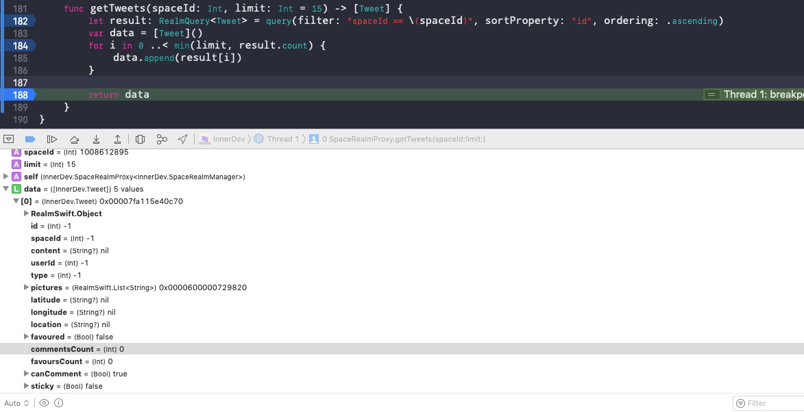The height and width of the screenshot is (412, 804).
Task: Click the Quick Look eye icon
Action: pyautogui.click(x=44, y=403)
